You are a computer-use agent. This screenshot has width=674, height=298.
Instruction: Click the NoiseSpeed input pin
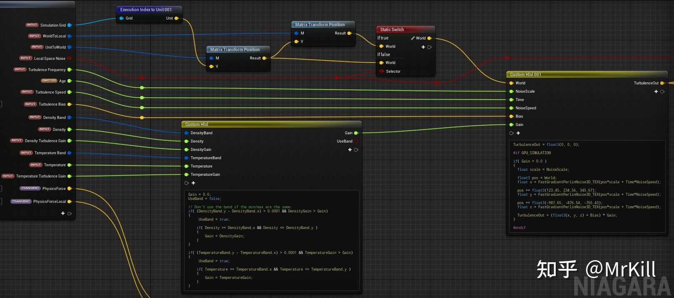512,108
